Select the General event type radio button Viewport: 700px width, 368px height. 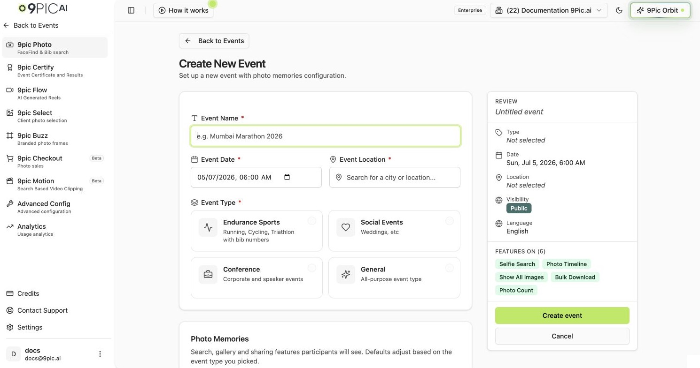point(450,268)
